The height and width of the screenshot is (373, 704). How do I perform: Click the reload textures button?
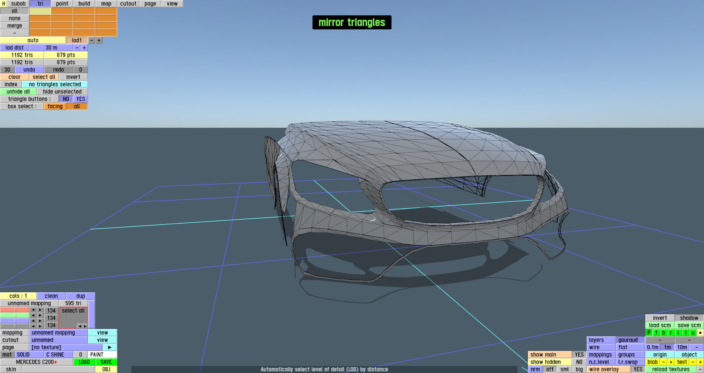[x=671, y=369]
